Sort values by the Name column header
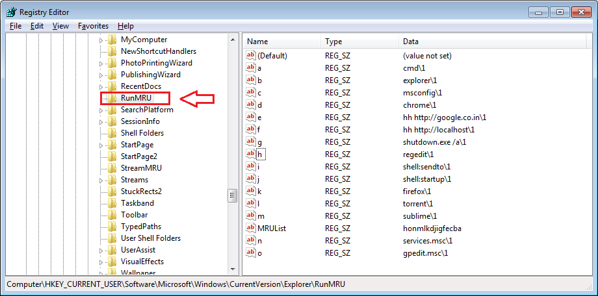The width and height of the screenshot is (598, 296). [x=282, y=42]
